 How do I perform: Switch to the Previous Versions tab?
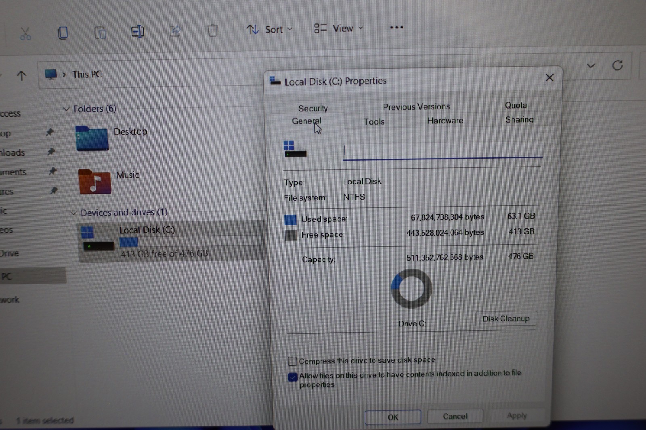pyautogui.click(x=416, y=106)
